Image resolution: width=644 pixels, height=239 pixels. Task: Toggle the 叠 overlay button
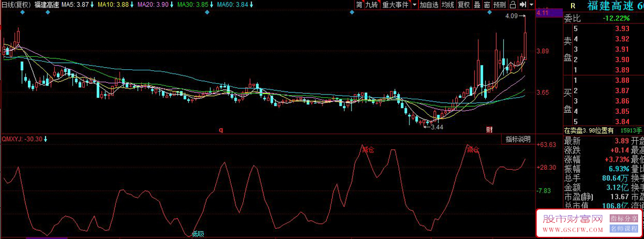point(477,5)
